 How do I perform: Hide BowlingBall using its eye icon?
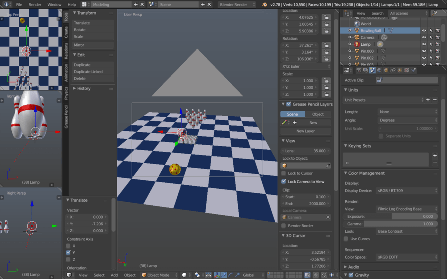(x=424, y=31)
